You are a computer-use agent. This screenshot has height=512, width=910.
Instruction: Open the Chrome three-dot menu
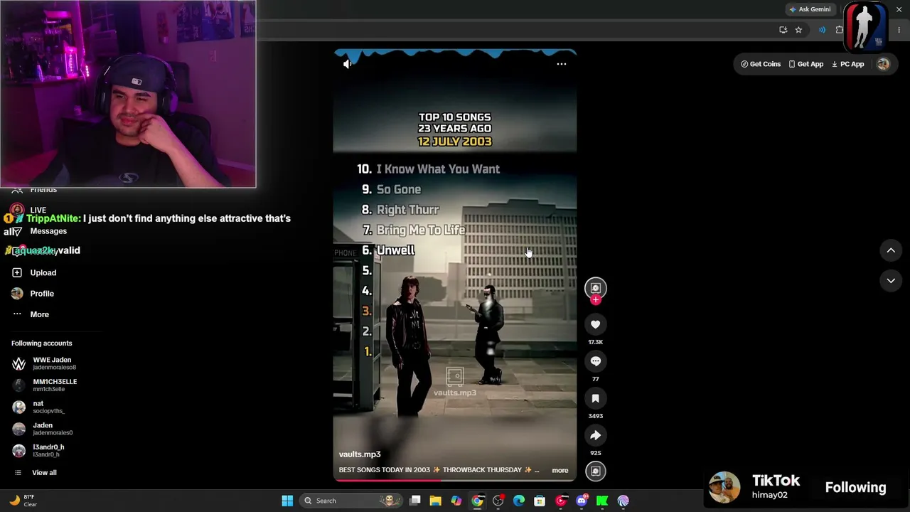click(x=899, y=30)
